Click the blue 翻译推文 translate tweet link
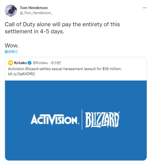 click(x=11, y=52)
